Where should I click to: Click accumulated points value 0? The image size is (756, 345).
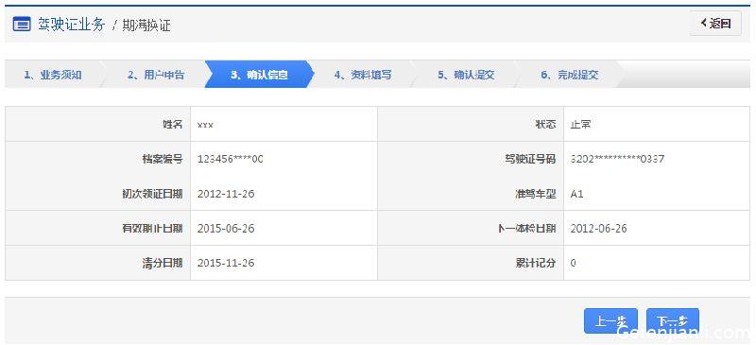click(574, 263)
